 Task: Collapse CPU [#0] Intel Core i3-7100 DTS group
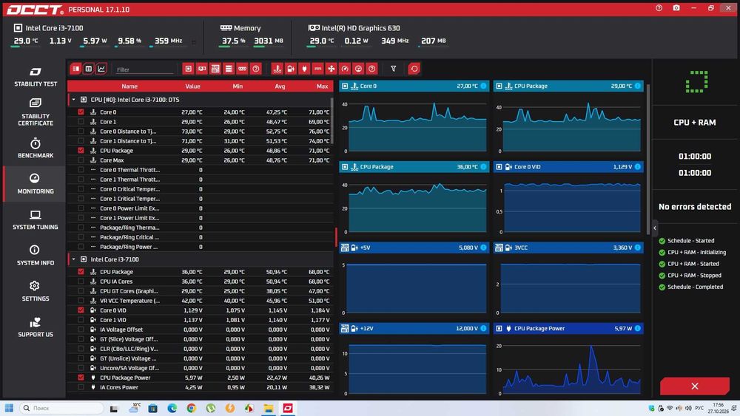(73, 100)
